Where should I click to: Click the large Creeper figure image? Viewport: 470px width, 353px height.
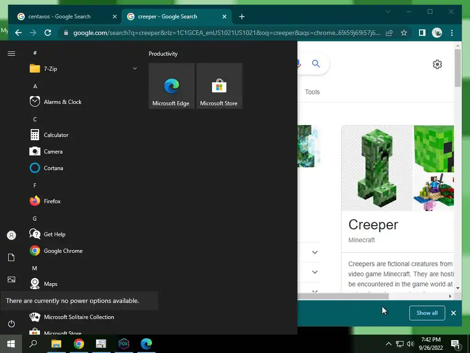377,168
